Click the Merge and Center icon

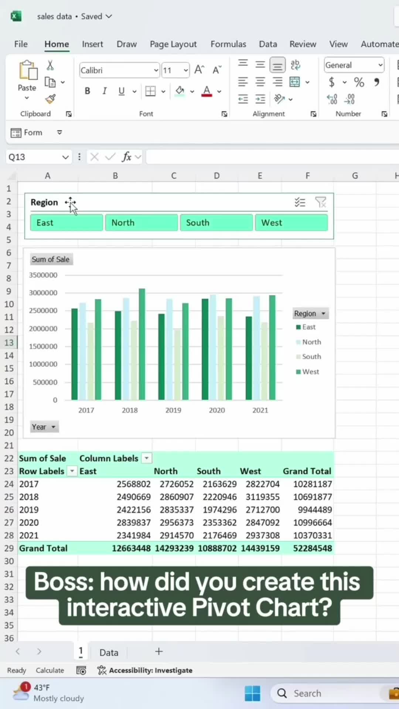[295, 82]
